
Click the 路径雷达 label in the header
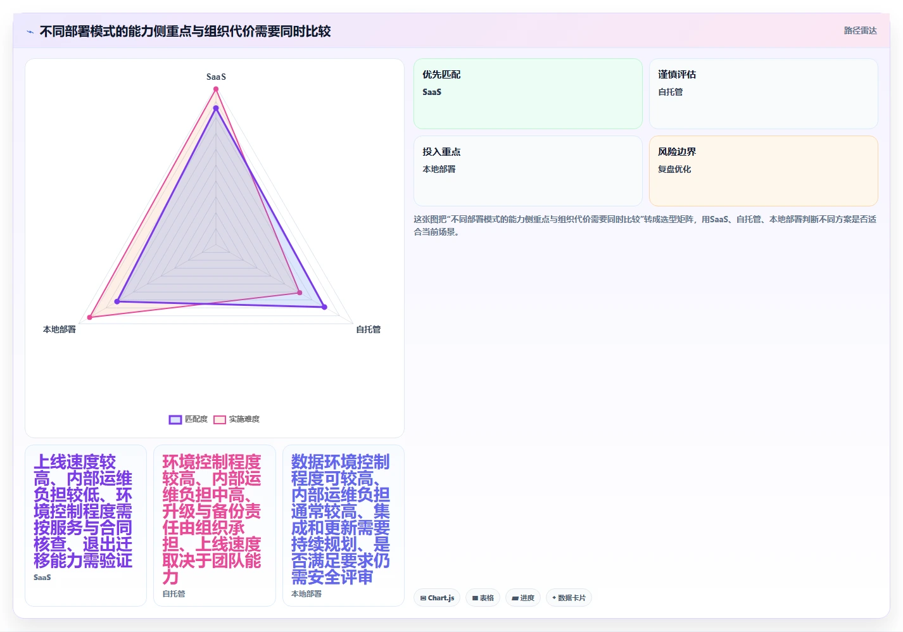click(860, 30)
